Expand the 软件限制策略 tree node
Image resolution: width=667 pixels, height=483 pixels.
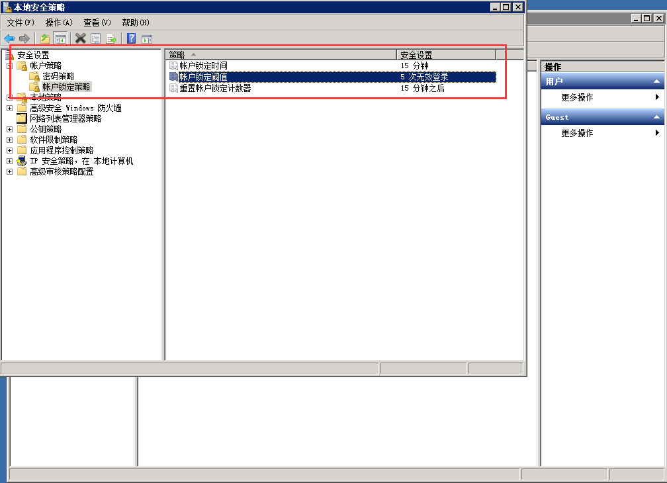pyautogui.click(x=9, y=140)
